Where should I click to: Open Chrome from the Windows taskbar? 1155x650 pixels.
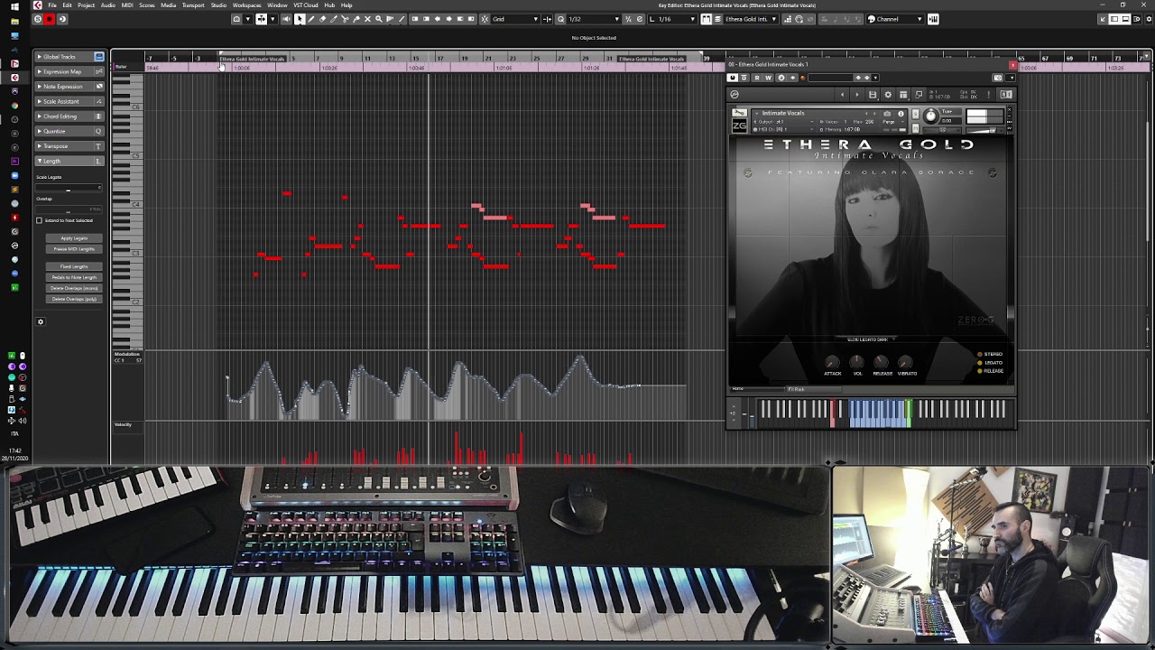point(14,106)
